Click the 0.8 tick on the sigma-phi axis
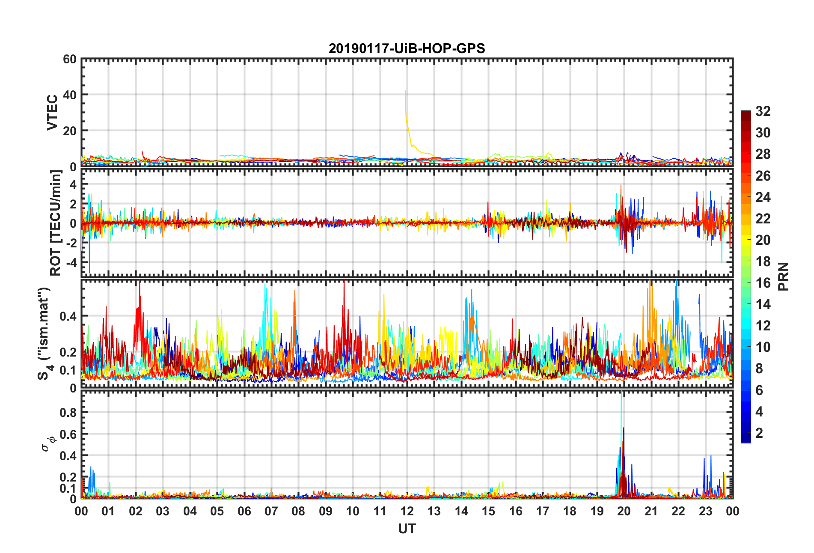Image resolution: width=814 pixels, height=553 pixels. click(68, 413)
